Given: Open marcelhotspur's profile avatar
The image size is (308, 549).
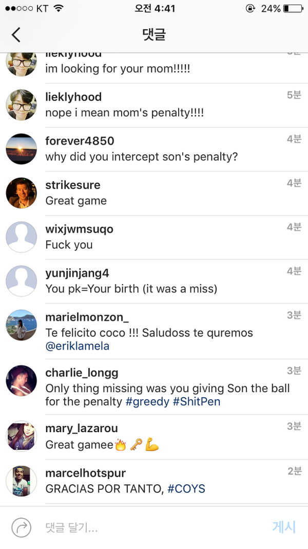Looking at the screenshot, I should (x=22, y=481).
